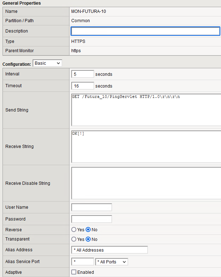This screenshot has width=221, height=277.
Task: Focus the User Name field
Action: tap(92, 207)
